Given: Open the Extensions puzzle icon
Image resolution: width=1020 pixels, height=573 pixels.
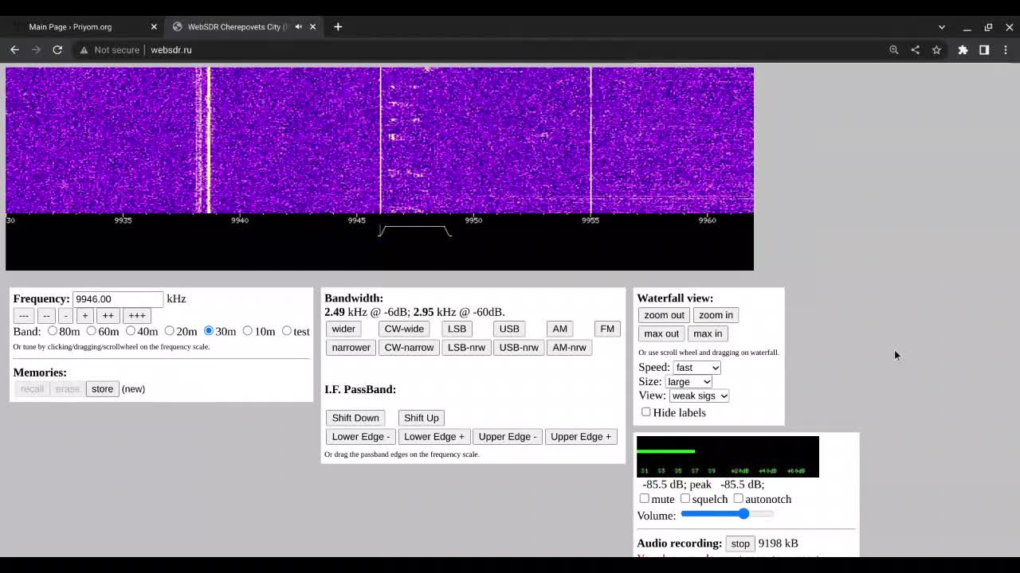Looking at the screenshot, I should pos(963,50).
